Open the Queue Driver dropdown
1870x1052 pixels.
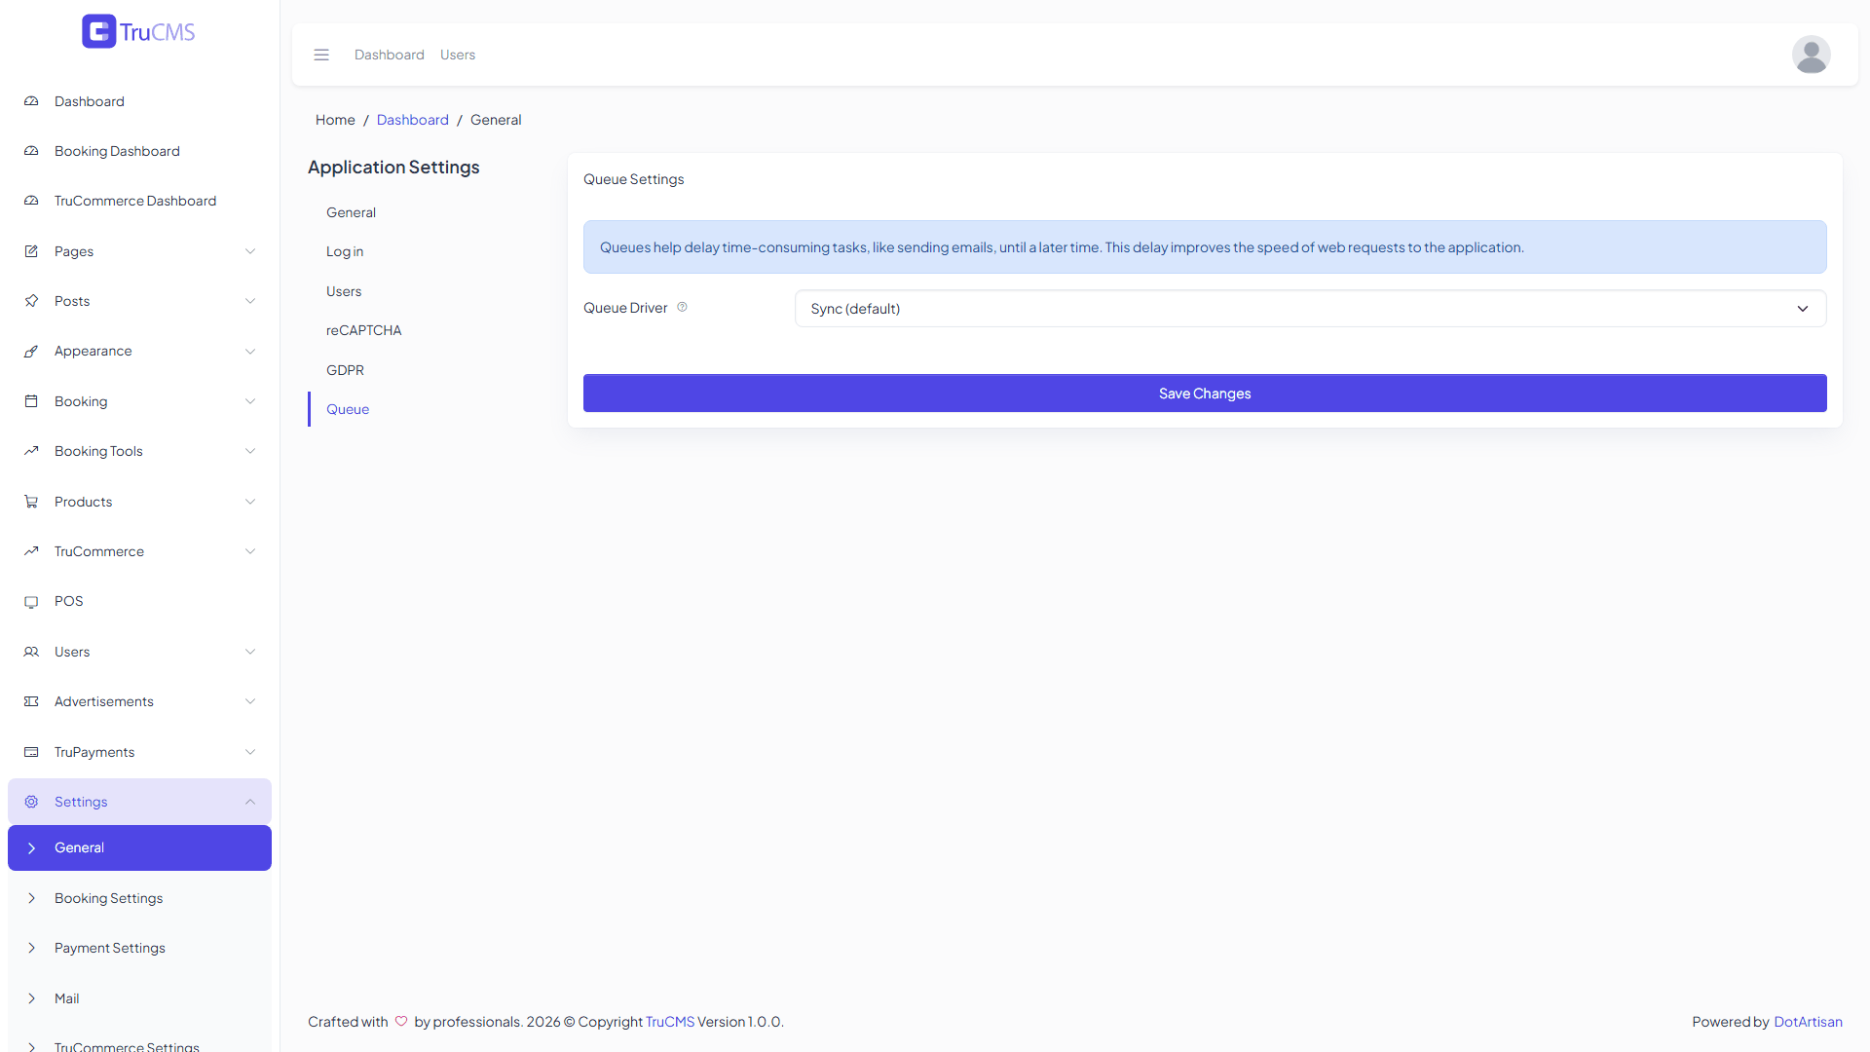(x=1310, y=308)
